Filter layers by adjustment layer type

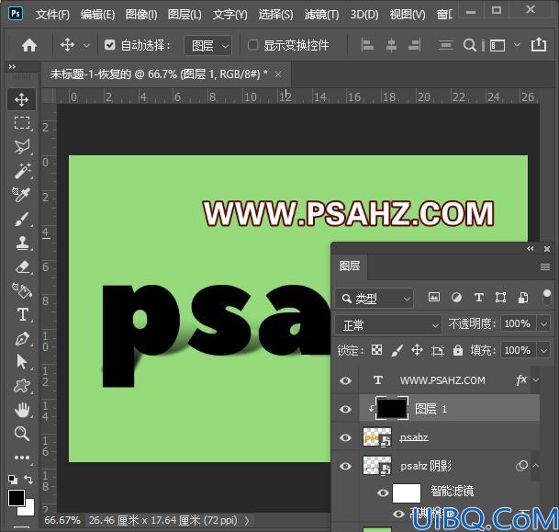456,297
